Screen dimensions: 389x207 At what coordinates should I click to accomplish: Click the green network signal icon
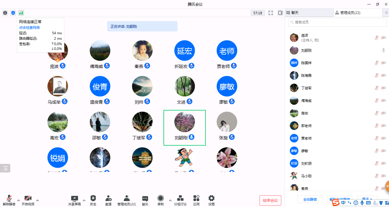(21, 13)
